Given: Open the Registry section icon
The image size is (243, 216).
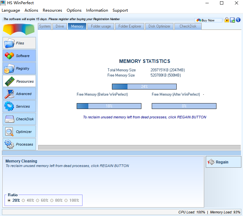Looking at the screenshot, I should (9, 68).
